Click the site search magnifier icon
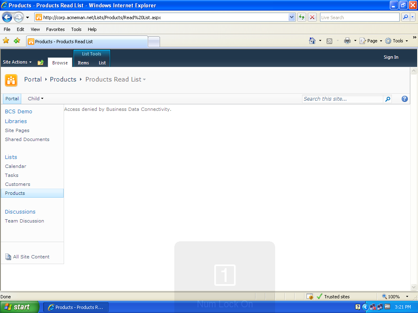 pos(388,99)
